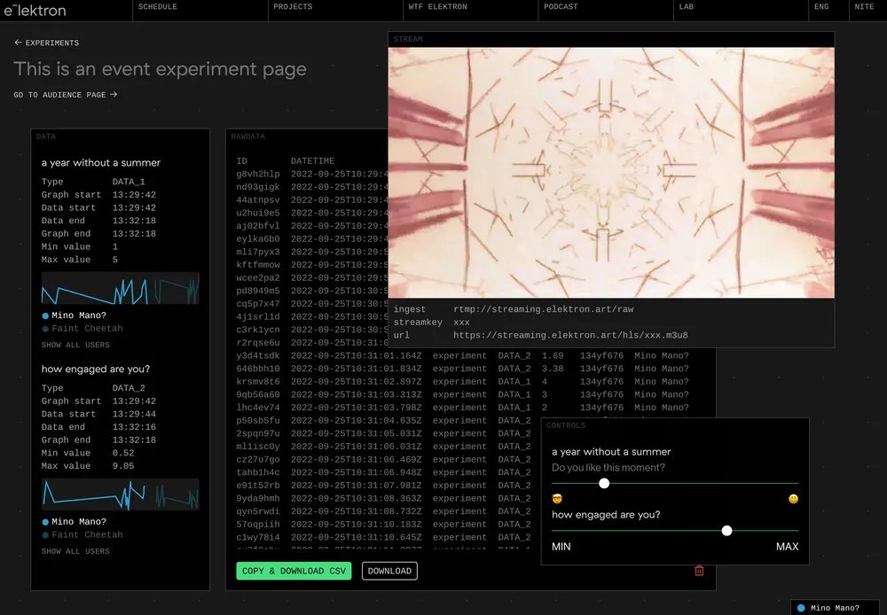Viewport: 887px width, 615px height.
Task: Click the nerd face emoji under first slider
Action: (557, 499)
